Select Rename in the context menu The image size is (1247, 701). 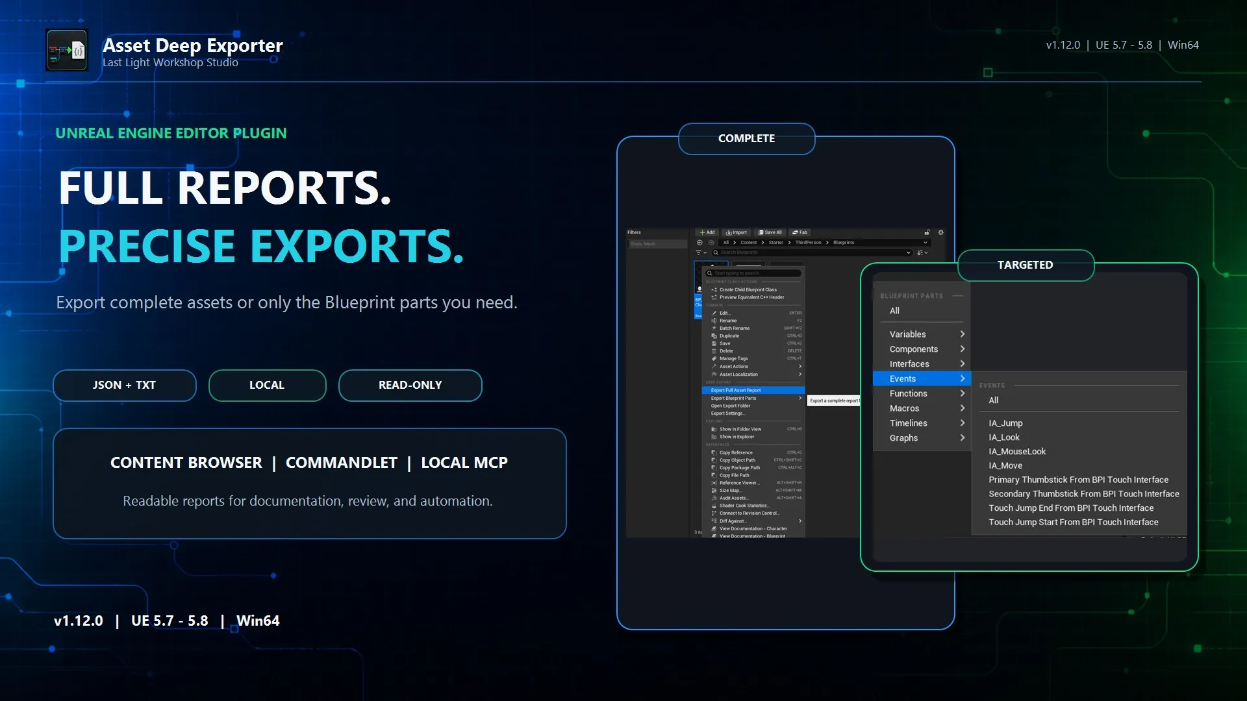click(x=754, y=321)
